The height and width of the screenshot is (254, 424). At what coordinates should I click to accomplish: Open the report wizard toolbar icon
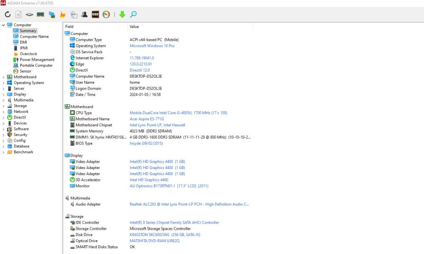click(74, 14)
